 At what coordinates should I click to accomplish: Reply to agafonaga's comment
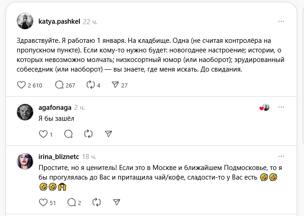click(x=68, y=134)
